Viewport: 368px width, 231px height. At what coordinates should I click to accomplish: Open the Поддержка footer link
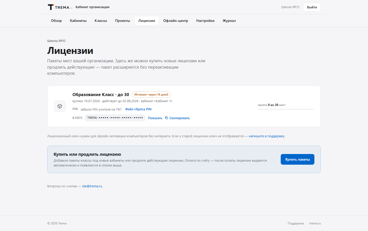coord(296,223)
